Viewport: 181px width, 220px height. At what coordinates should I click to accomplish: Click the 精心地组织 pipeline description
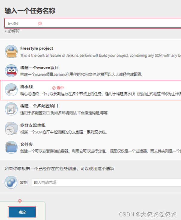pos(101,94)
